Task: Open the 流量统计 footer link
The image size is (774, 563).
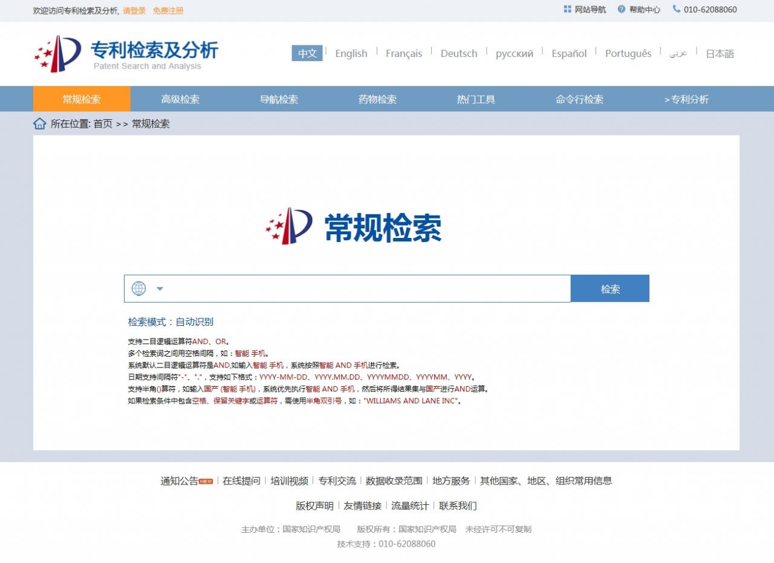Action: tap(410, 505)
